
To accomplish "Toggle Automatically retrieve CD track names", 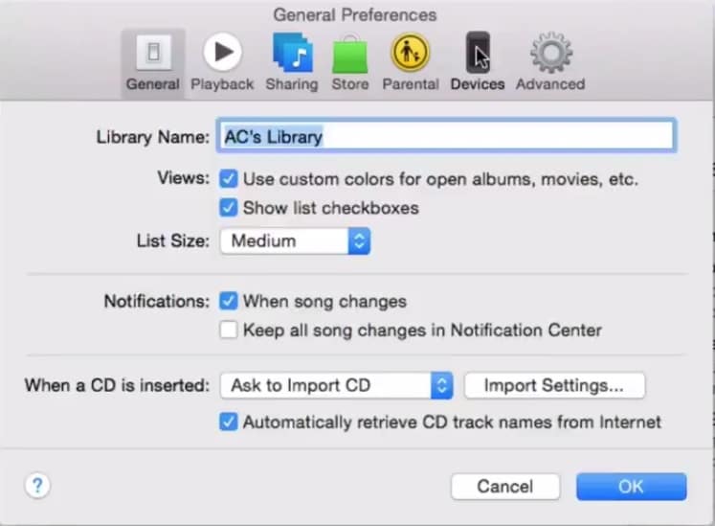I will [229, 422].
